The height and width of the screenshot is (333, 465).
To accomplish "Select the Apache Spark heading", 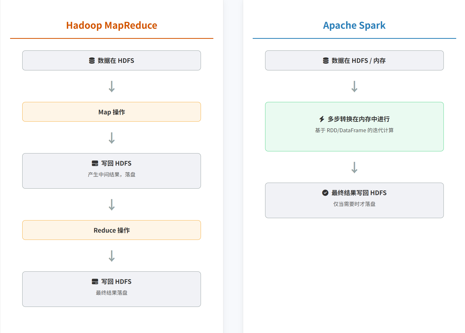I will [x=354, y=25].
